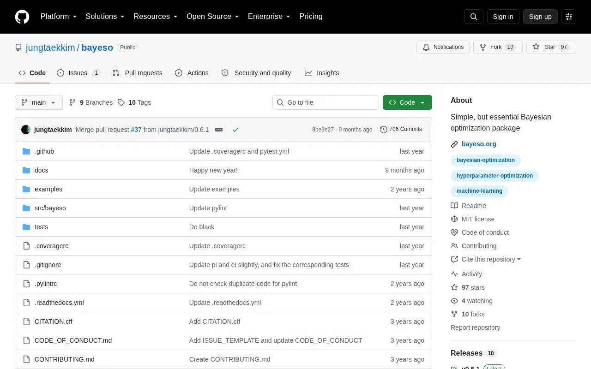The image size is (591, 369).
Task: Open the jungtaekkim owner link
Action: click(50, 48)
